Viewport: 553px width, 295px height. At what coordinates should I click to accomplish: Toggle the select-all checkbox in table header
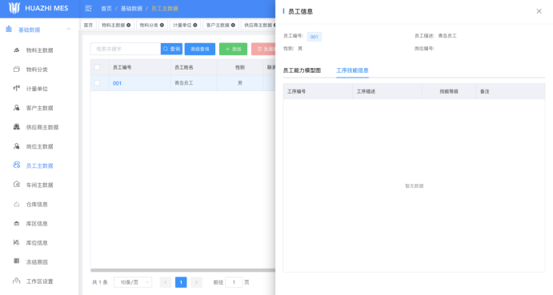click(97, 67)
